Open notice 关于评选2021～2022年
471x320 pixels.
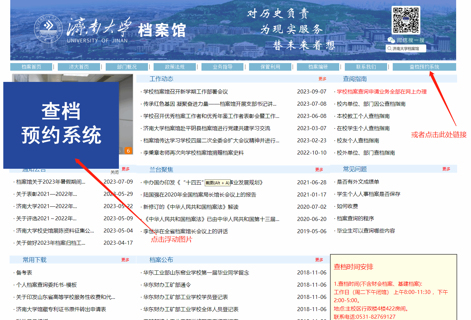[46, 218]
